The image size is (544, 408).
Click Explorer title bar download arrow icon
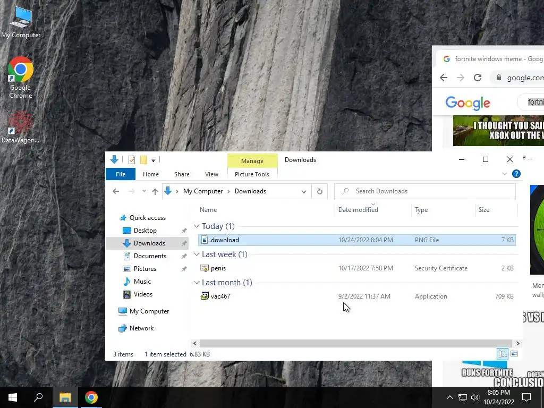pyautogui.click(x=114, y=159)
